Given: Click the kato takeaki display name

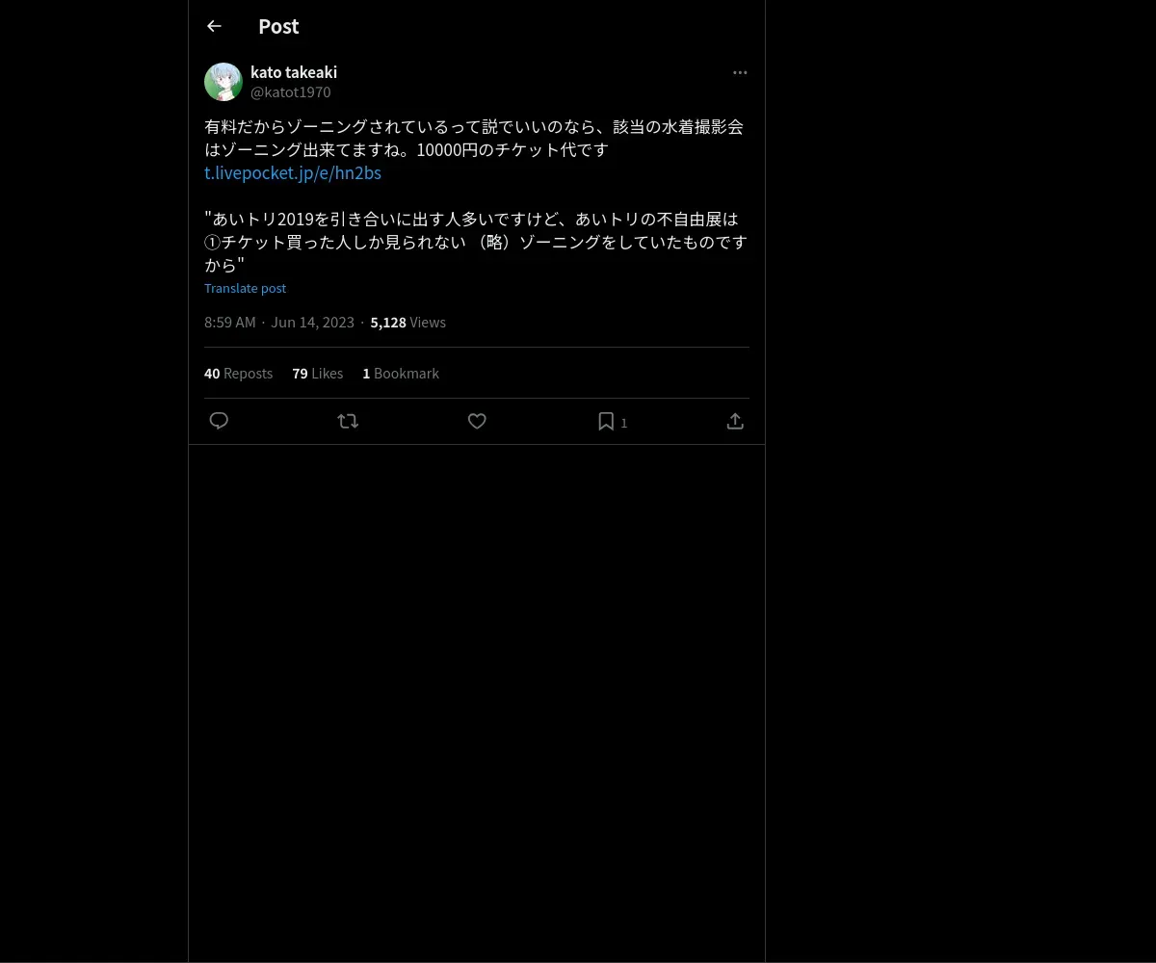Looking at the screenshot, I should pos(294,72).
